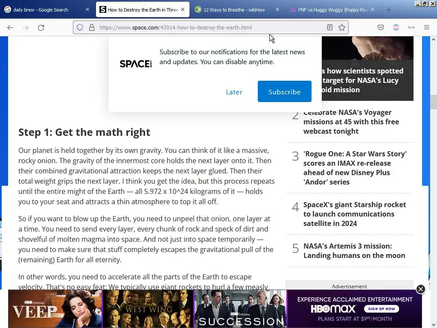
Task: Click the Step 1: Get the math right heading
Action: point(84,132)
